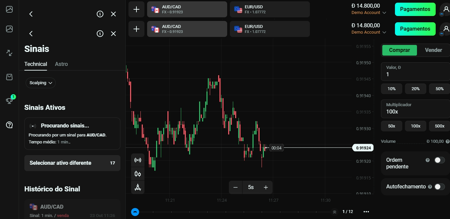The width and height of the screenshot is (450, 219).
Task: Open the signals tool on the chart
Action: (x=138, y=160)
